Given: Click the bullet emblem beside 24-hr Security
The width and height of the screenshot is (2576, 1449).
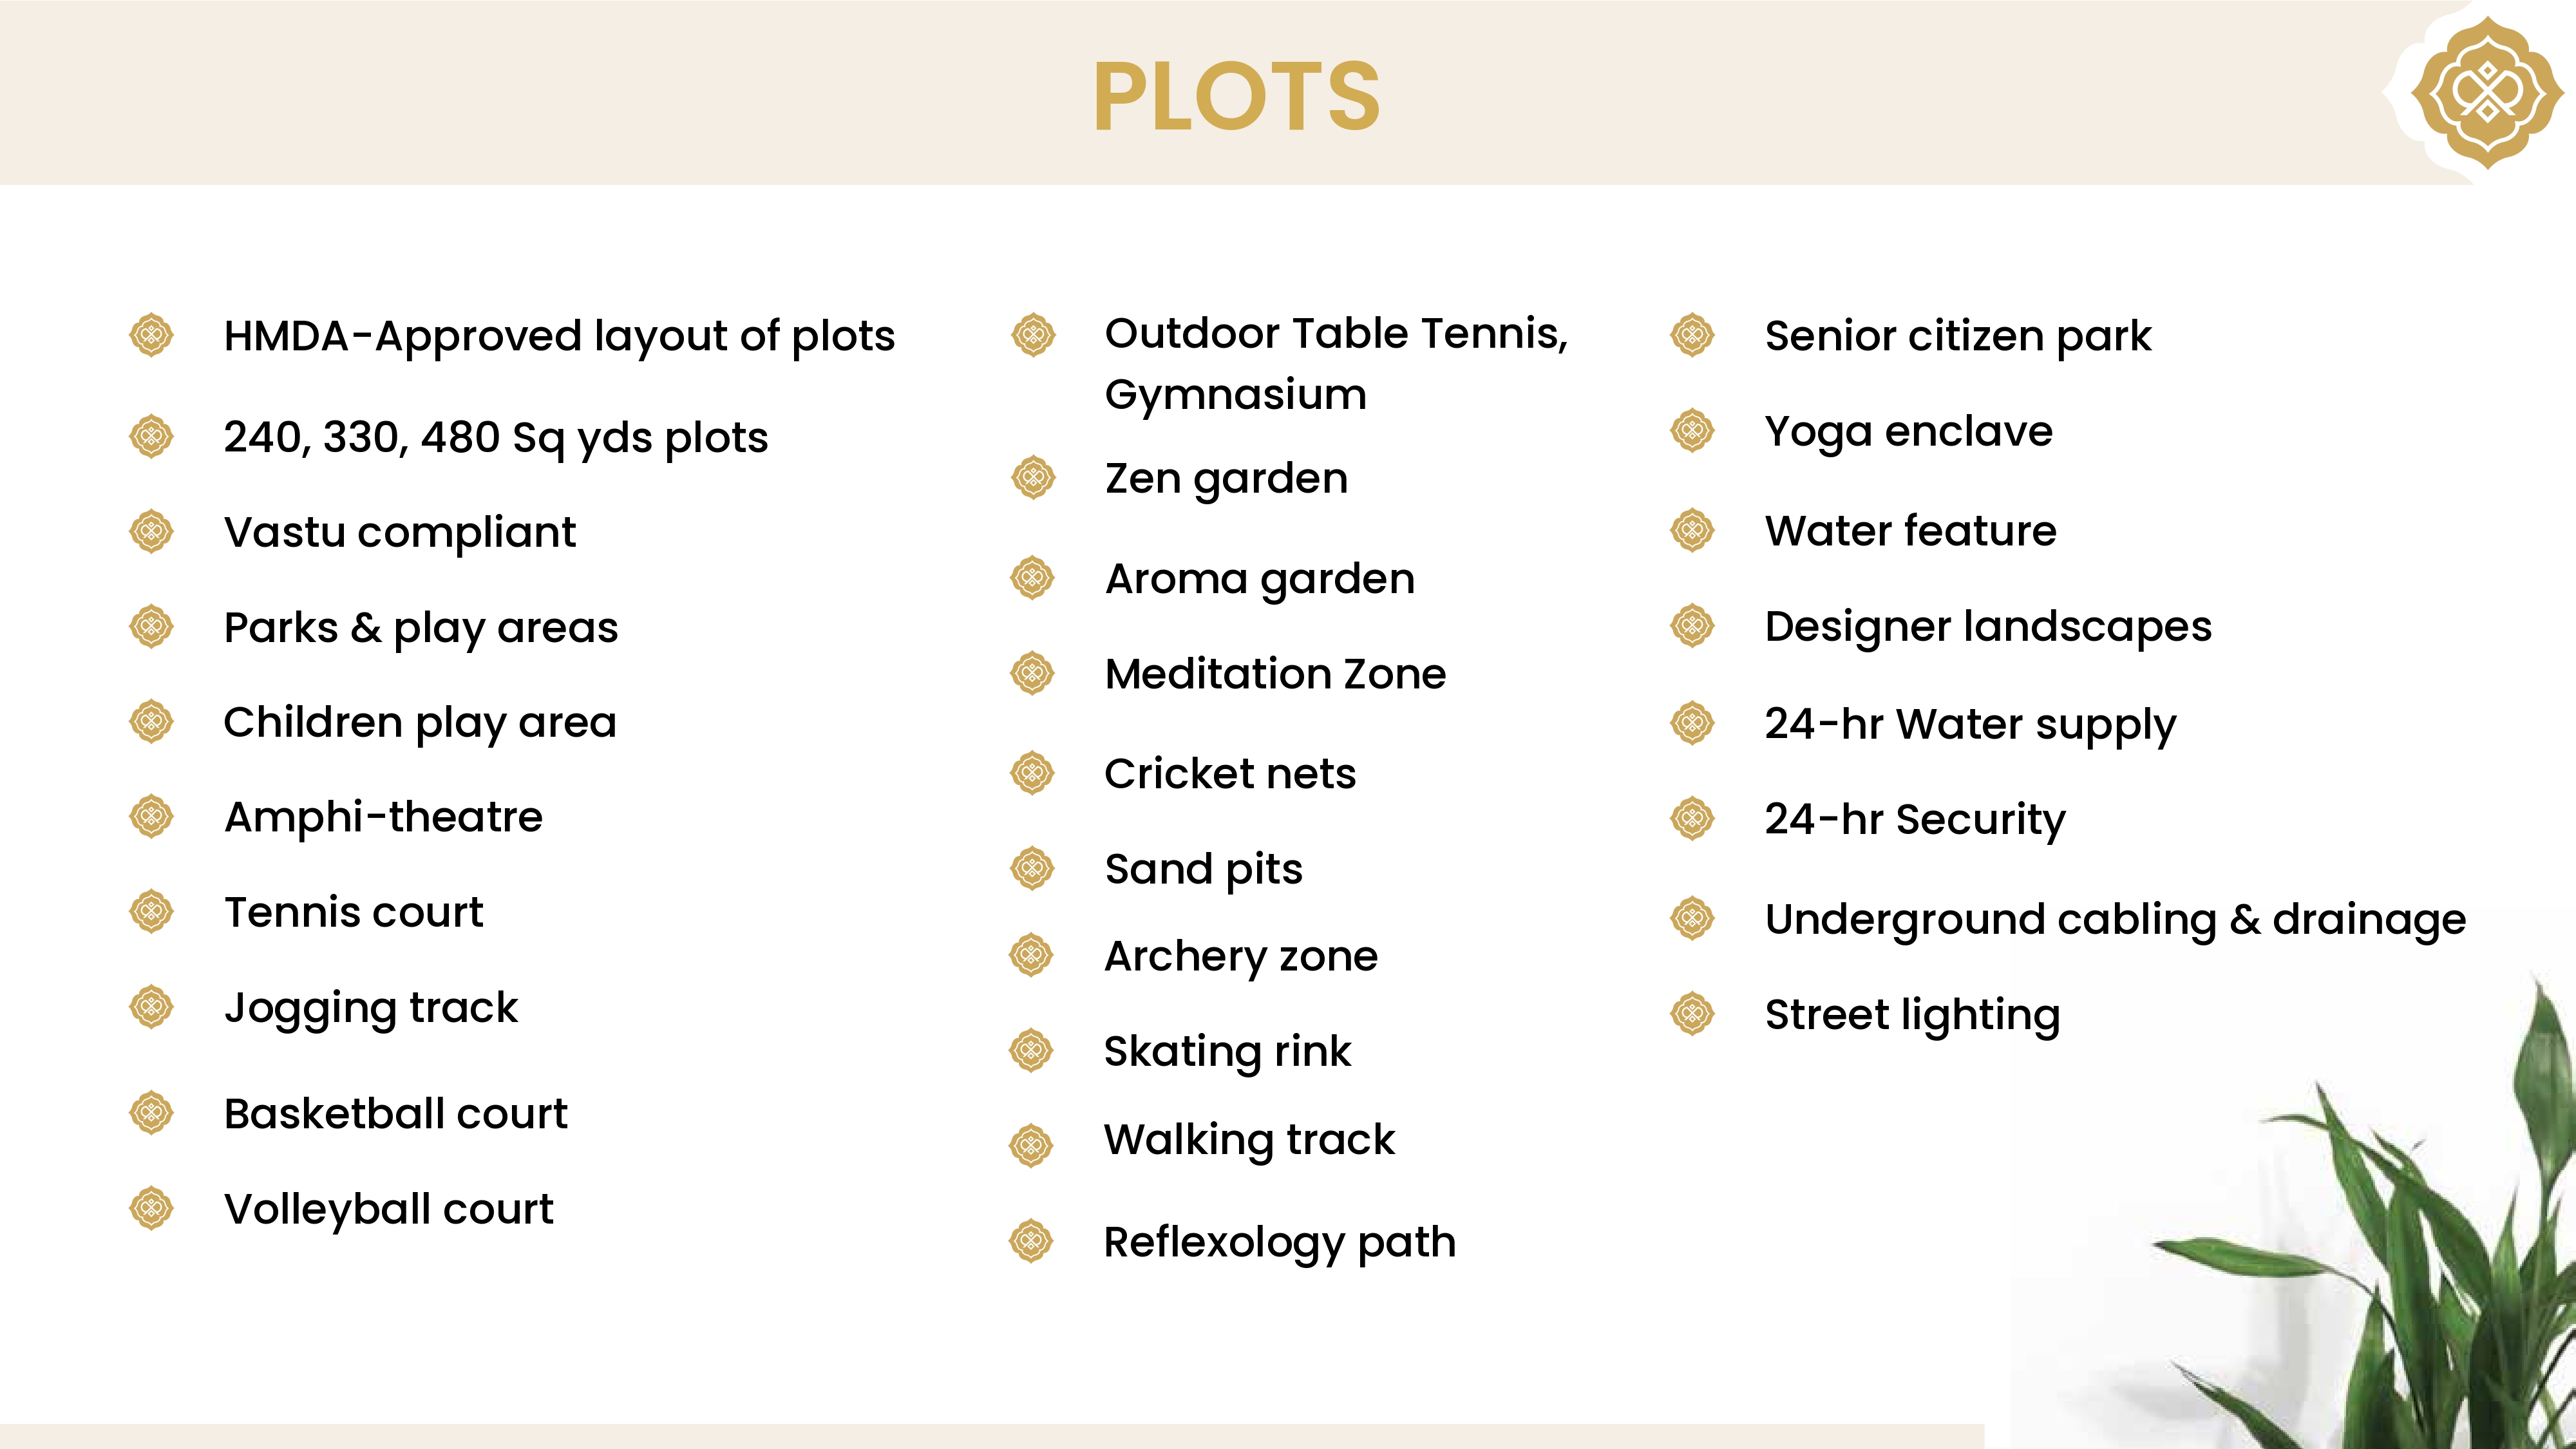Looking at the screenshot, I should [x=1693, y=819].
